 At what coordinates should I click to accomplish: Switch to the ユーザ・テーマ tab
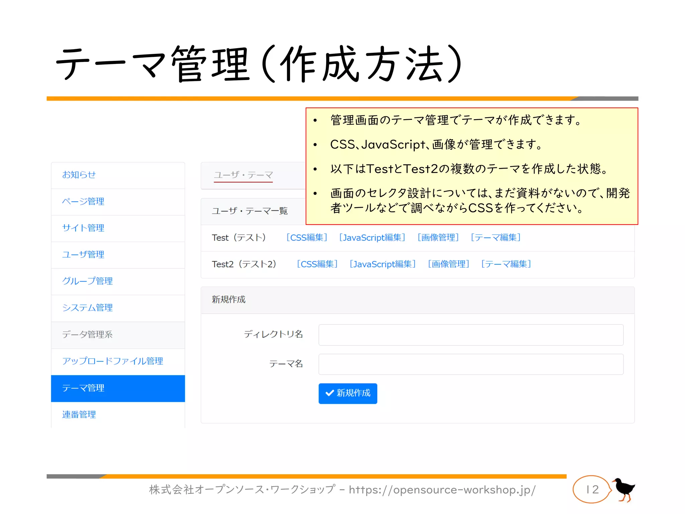pos(243,175)
